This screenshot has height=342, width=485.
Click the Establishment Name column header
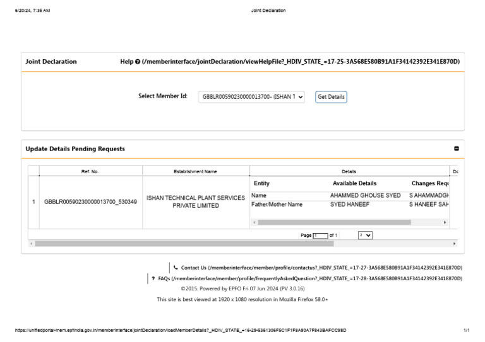[x=196, y=171]
